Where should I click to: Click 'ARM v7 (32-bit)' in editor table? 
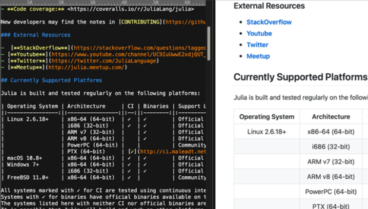91,132
